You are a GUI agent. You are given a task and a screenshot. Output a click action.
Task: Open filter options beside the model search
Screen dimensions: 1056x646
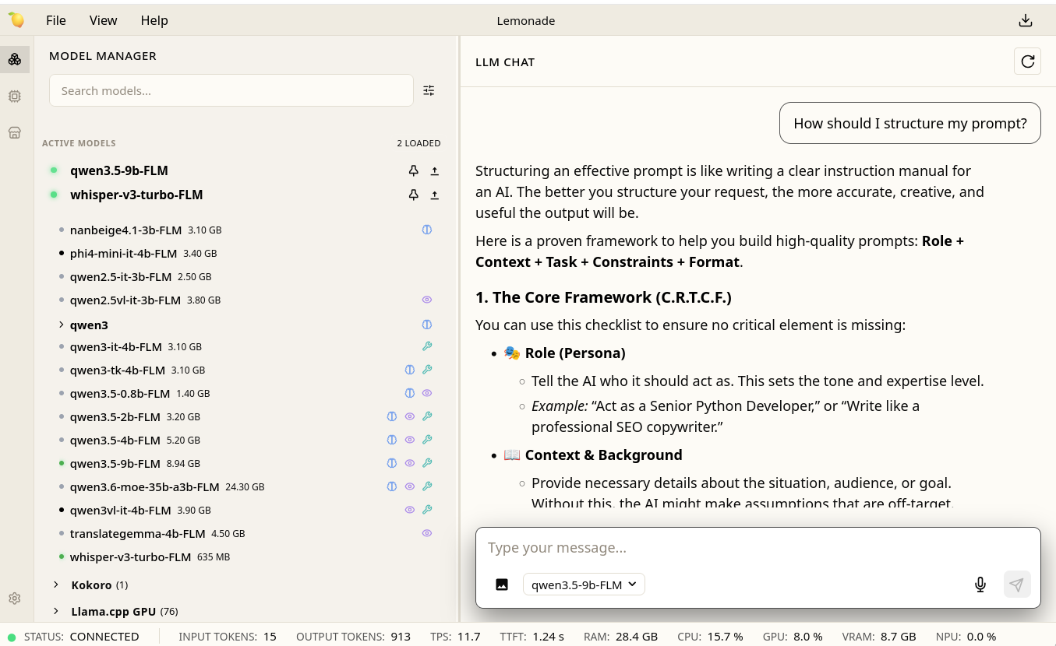[429, 90]
